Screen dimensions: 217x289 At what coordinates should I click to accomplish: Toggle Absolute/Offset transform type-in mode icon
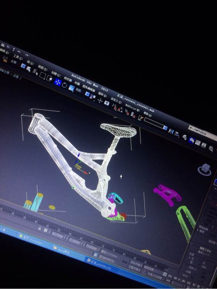pyautogui.click(x=46, y=230)
